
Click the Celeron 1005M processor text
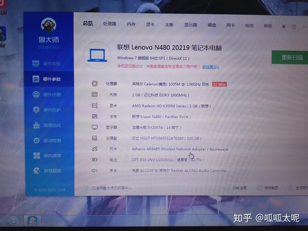(170, 84)
